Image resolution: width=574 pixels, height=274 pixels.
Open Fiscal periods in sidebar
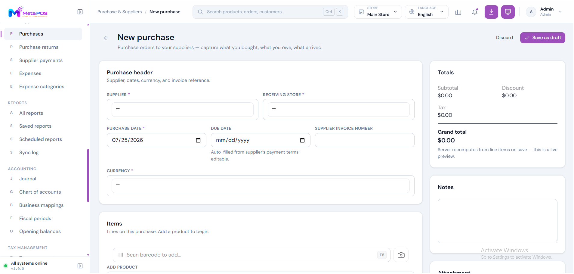click(43, 219)
